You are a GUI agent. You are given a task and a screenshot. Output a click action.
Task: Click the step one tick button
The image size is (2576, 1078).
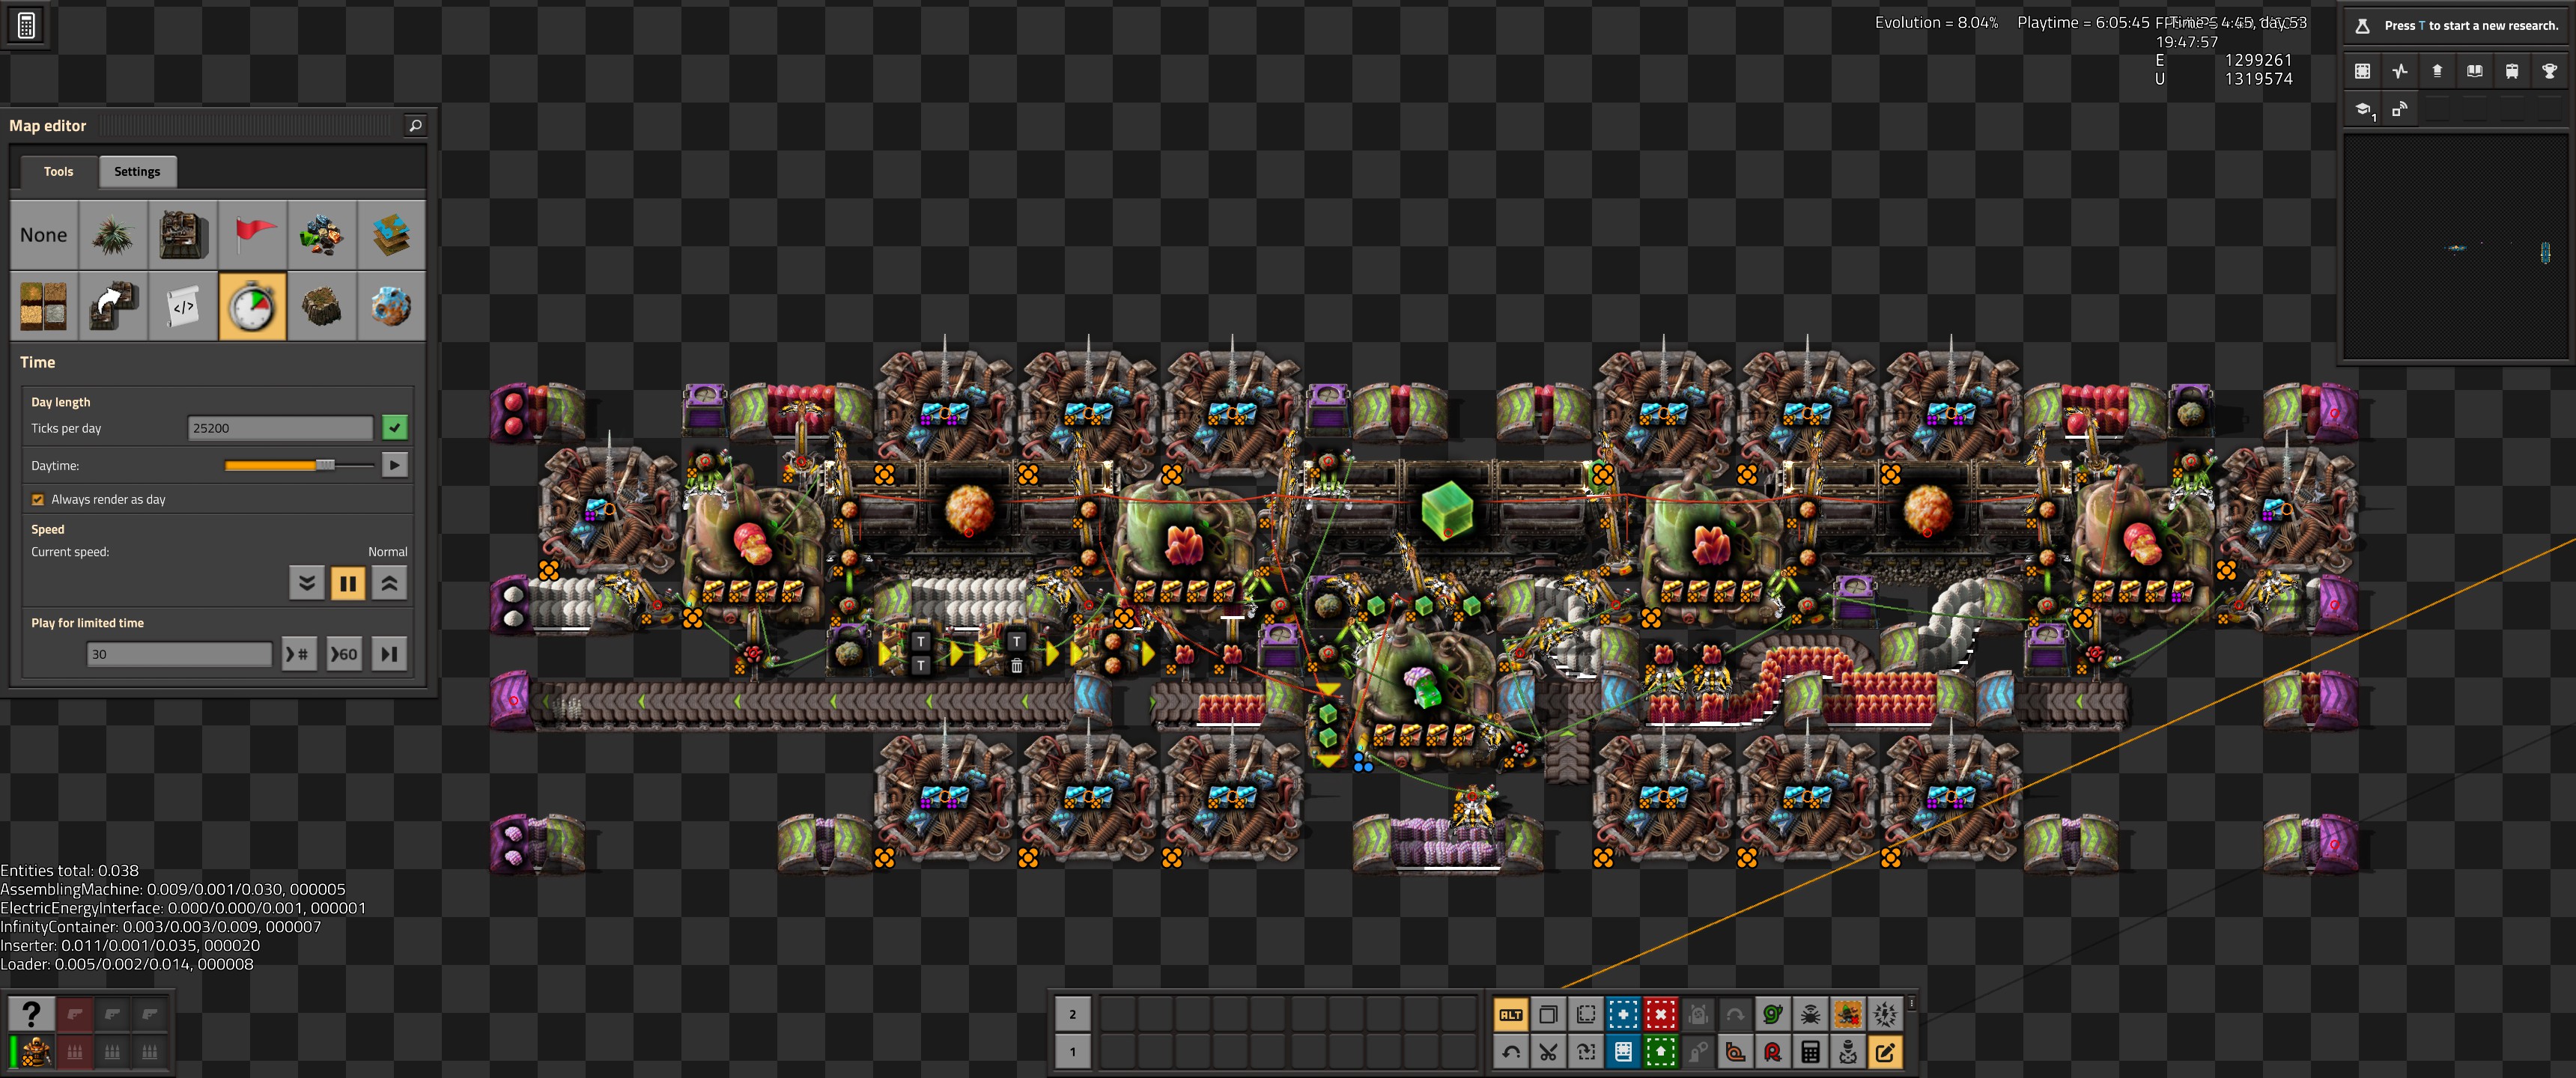390,654
